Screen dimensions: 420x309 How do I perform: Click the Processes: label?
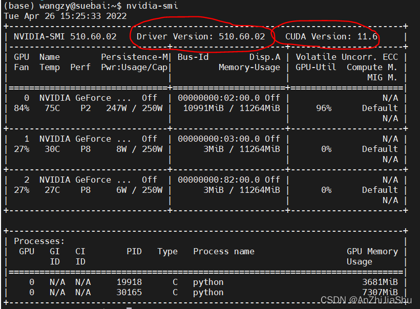click(x=39, y=241)
